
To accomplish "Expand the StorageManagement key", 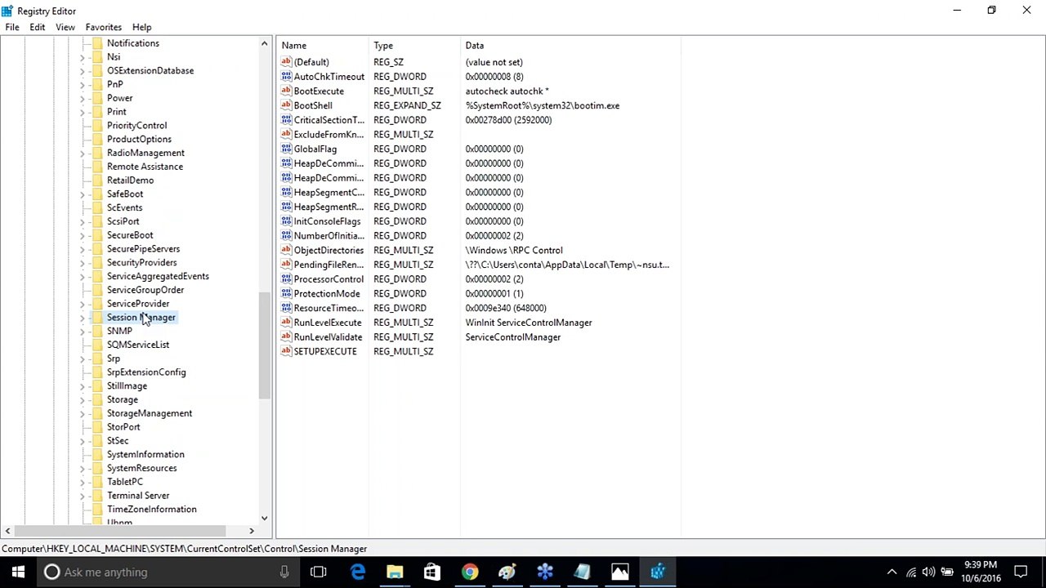I will pyautogui.click(x=83, y=413).
